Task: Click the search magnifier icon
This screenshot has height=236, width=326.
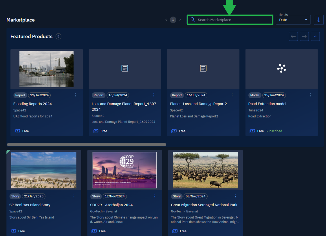Action: [x=193, y=20]
